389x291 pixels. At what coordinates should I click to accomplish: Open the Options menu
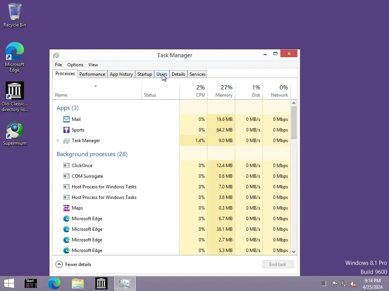75,64
